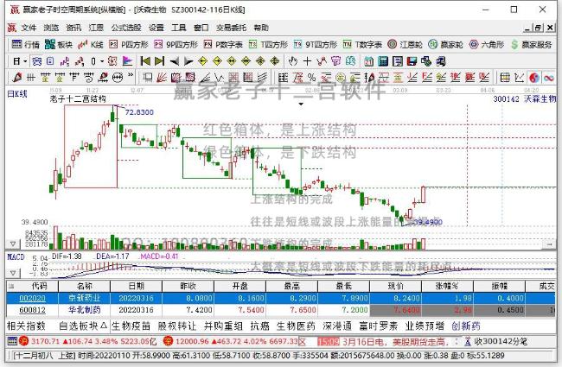Launch the 赢家轮 wheel tool
Image resolution: width=562 pixels, height=367 pixels.
446,44
